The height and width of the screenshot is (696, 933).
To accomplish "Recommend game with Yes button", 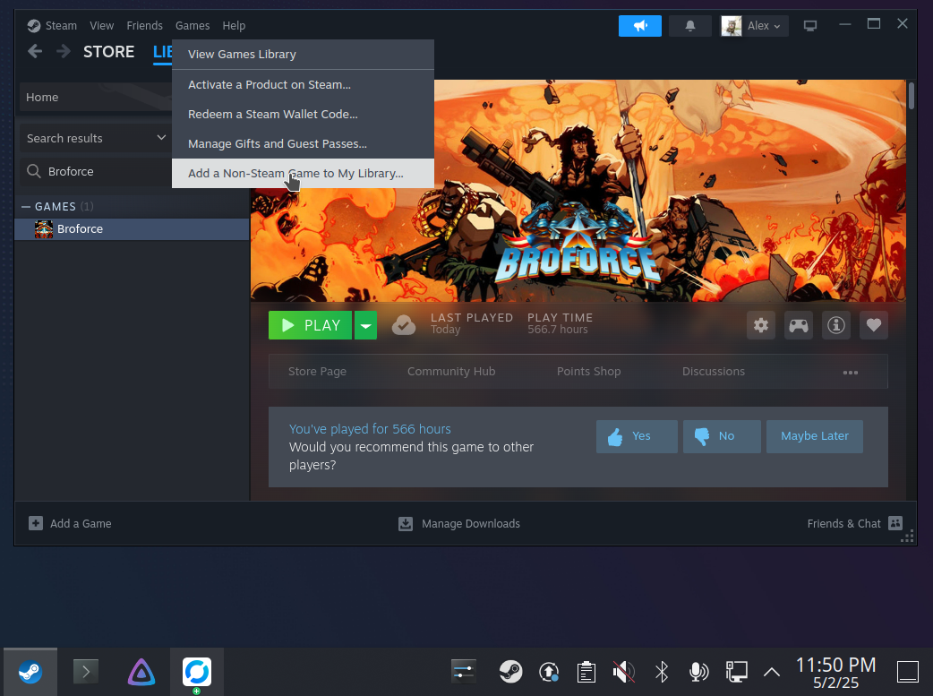I will (x=637, y=436).
